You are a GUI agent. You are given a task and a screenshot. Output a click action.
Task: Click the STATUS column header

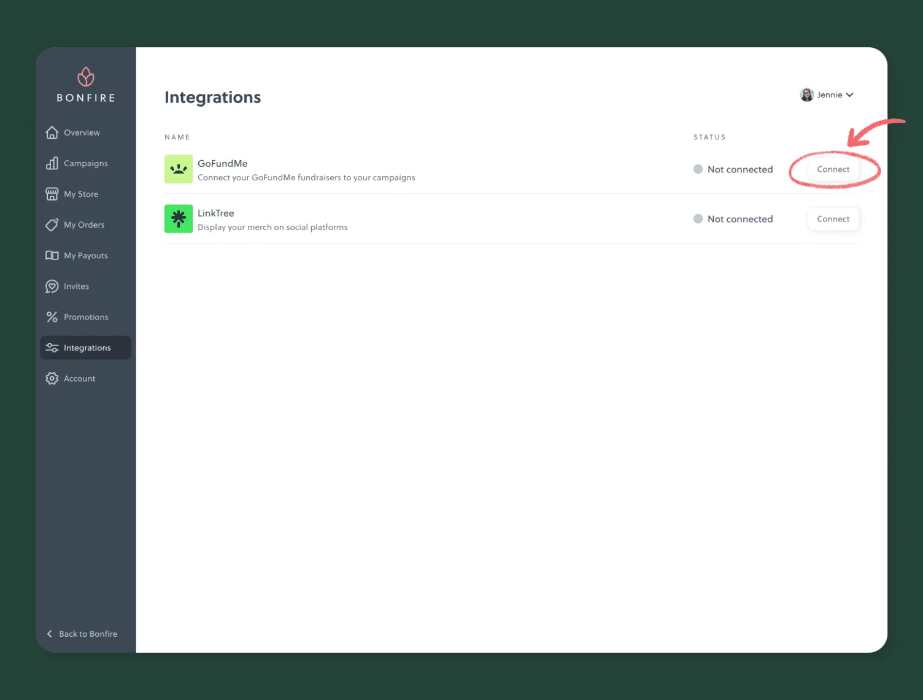point(709,137)
